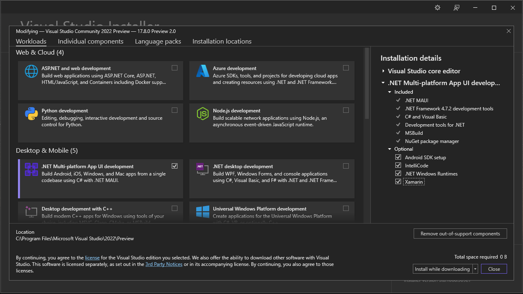Check Universal Windows Platform development checkbox
Image resolution: width=523 pixels, height=294 pixels.
[x=346, y=208]
